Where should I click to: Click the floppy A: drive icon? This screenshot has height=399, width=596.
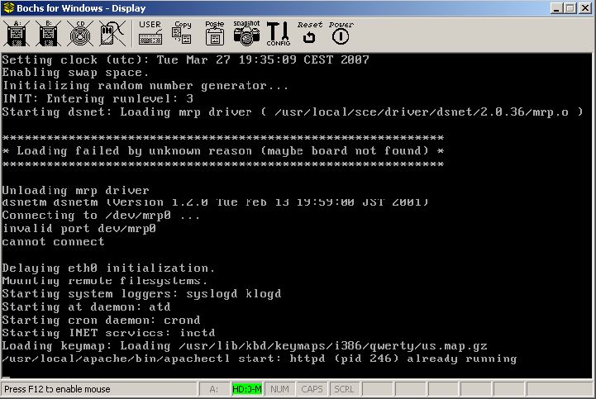[17, 34]
